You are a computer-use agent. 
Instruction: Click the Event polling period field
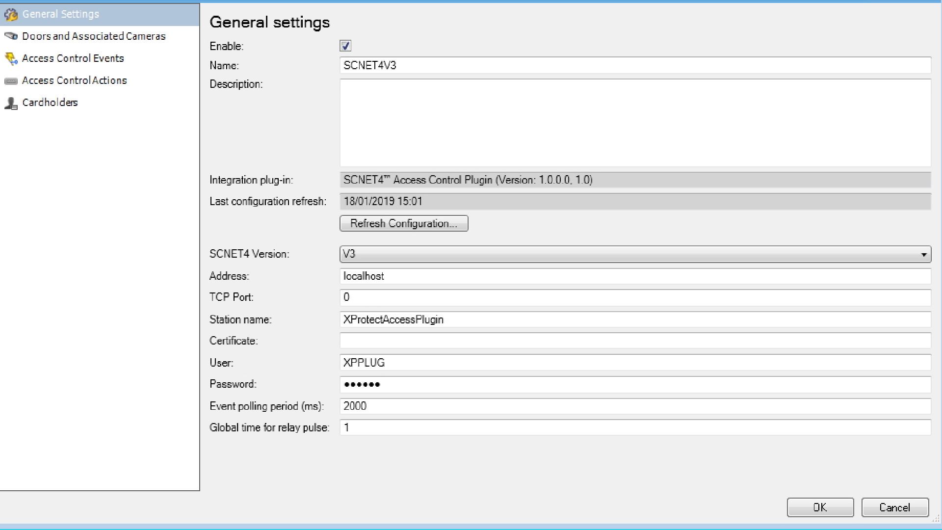635,406
